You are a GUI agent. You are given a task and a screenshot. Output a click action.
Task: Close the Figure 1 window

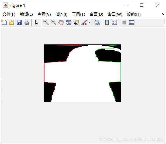point(158,5)
